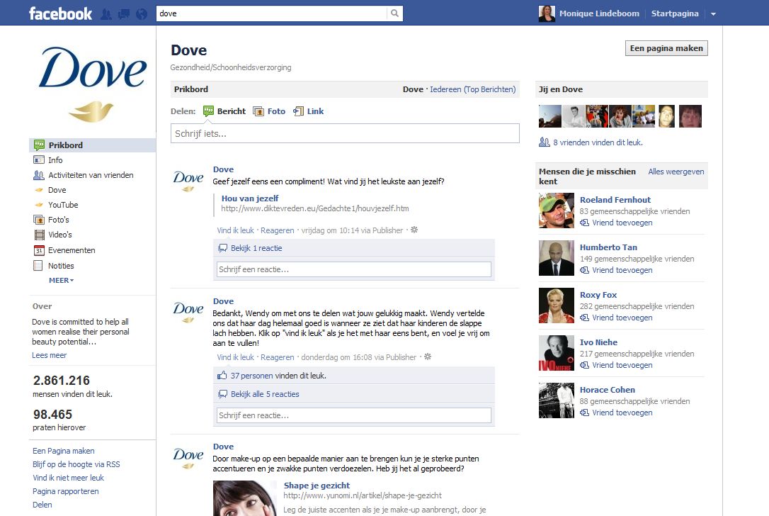Open the Shape je gezicht link
This screenshot has width=769, height=516.
tap(317, 486)
